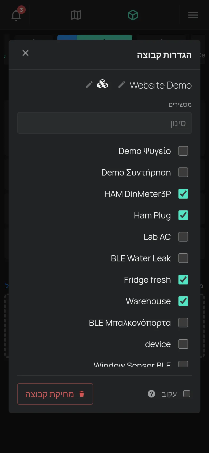Tick the Demo Συντήρηση checkbox
The width and height of the screenshot is (209, 453).
coord(183,172)
